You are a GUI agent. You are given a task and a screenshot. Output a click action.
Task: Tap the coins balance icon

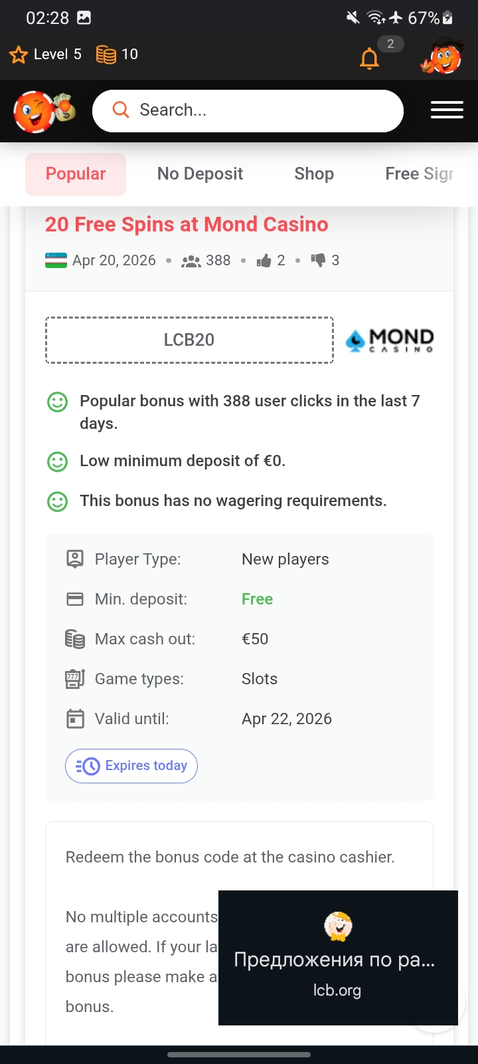(106, 55)
